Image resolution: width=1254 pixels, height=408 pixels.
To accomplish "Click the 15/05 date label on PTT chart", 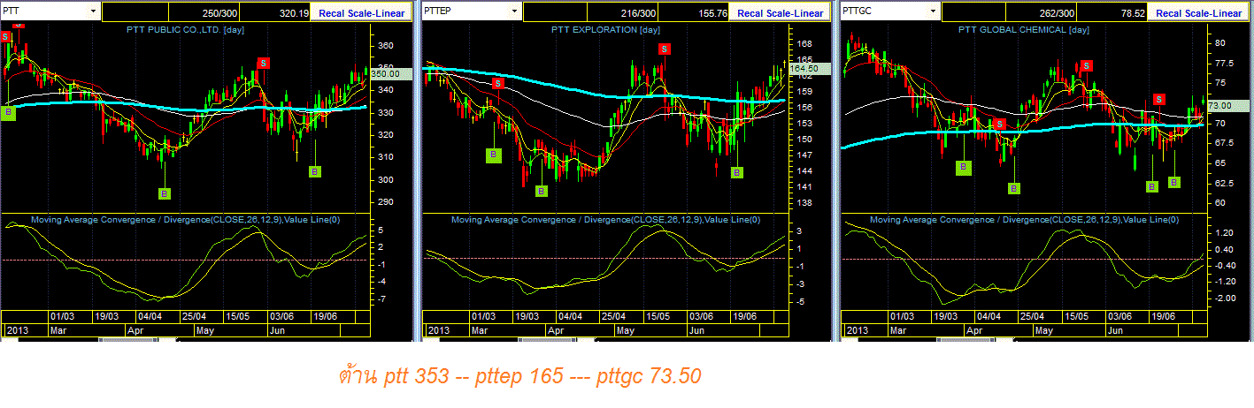I will coord(237,316).
